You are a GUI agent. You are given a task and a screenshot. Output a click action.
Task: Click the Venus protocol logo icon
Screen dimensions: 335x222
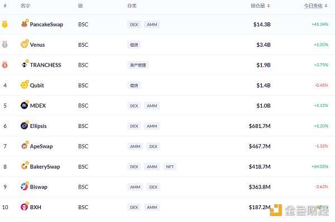coord(25,45)
